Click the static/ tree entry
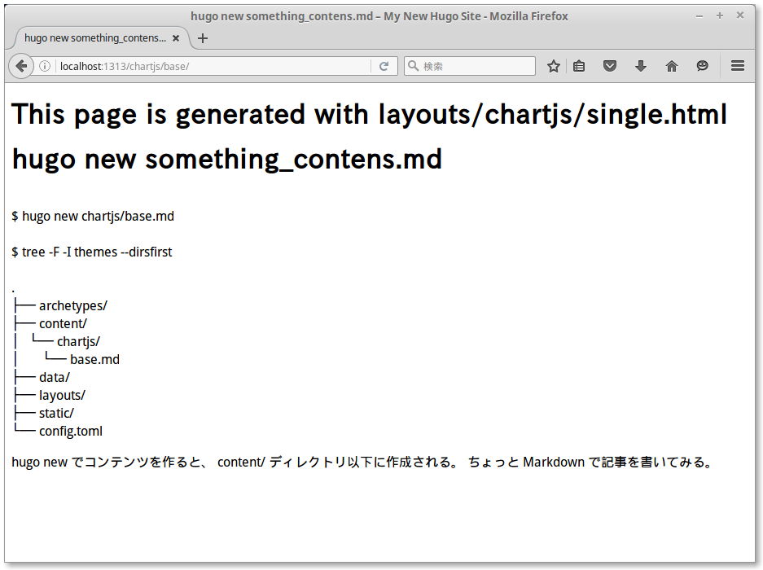763x570 pixels. click(56, 414)
